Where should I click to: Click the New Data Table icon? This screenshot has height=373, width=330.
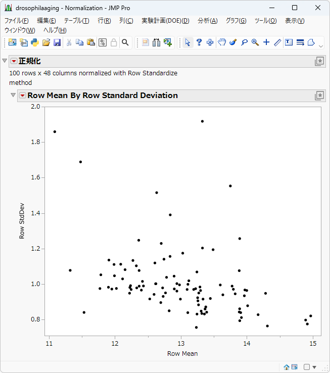12,42
